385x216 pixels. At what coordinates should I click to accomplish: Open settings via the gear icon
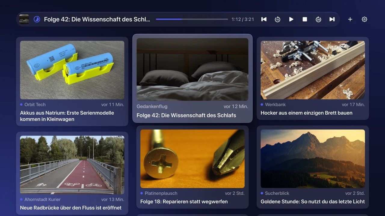(365, 19)
